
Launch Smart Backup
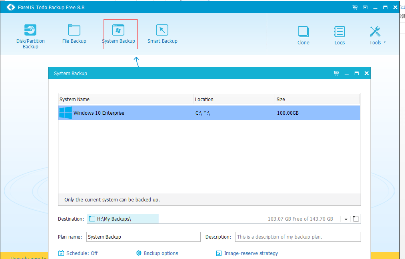point(162,34)
